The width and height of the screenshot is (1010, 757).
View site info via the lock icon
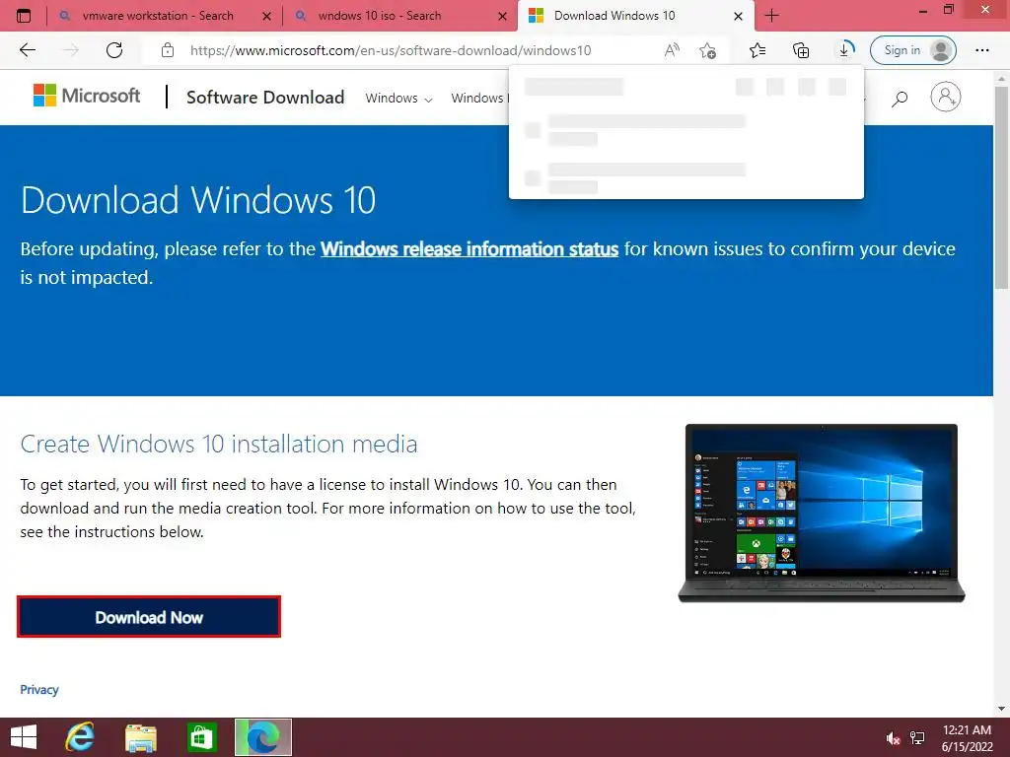click(168, 50)
